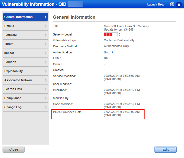Click the 'Unix' authentication text
184x158 pixels.
(x=107, y=52)
